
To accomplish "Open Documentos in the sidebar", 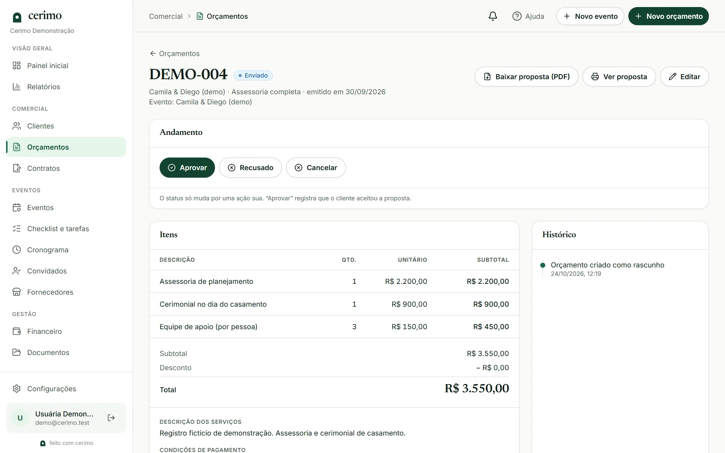I will 66,353.
